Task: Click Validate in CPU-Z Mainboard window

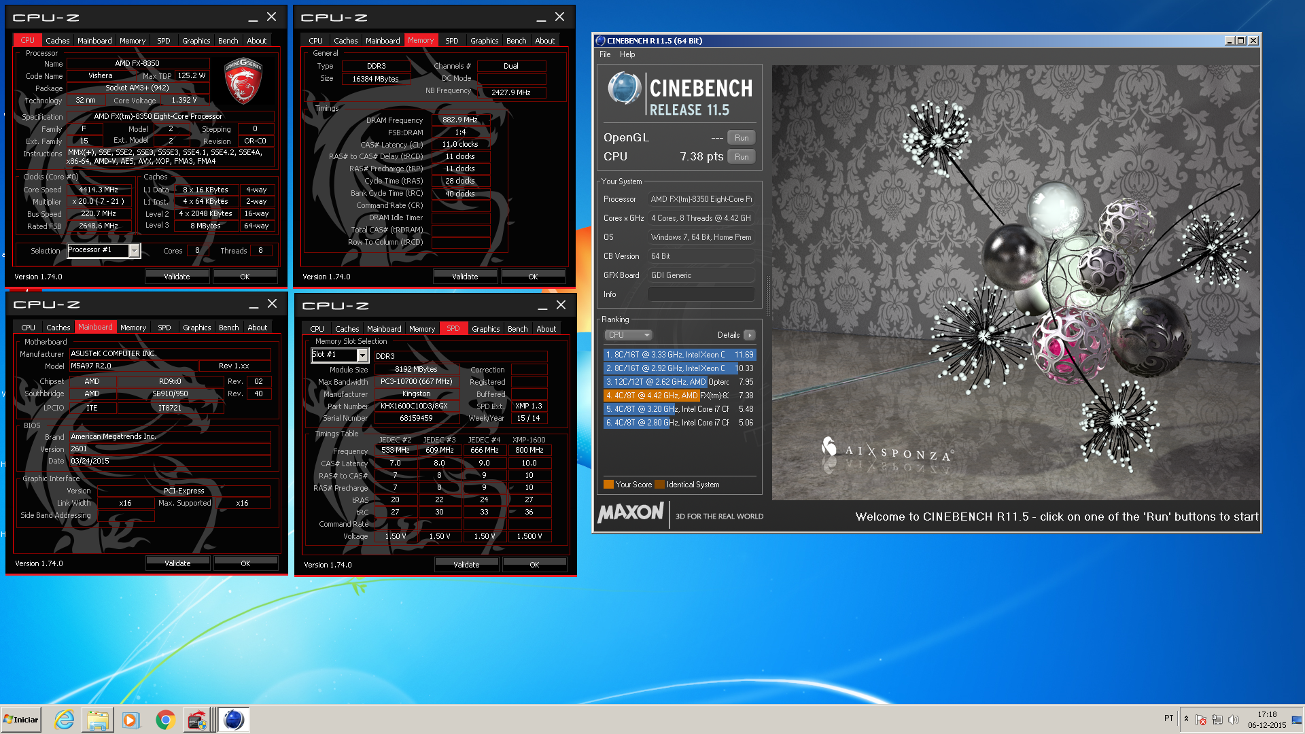Action: 178,563
